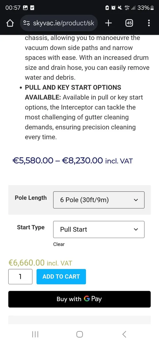Tap Android back navigation arrow
The image size is (159, 344).
point(124,334)
